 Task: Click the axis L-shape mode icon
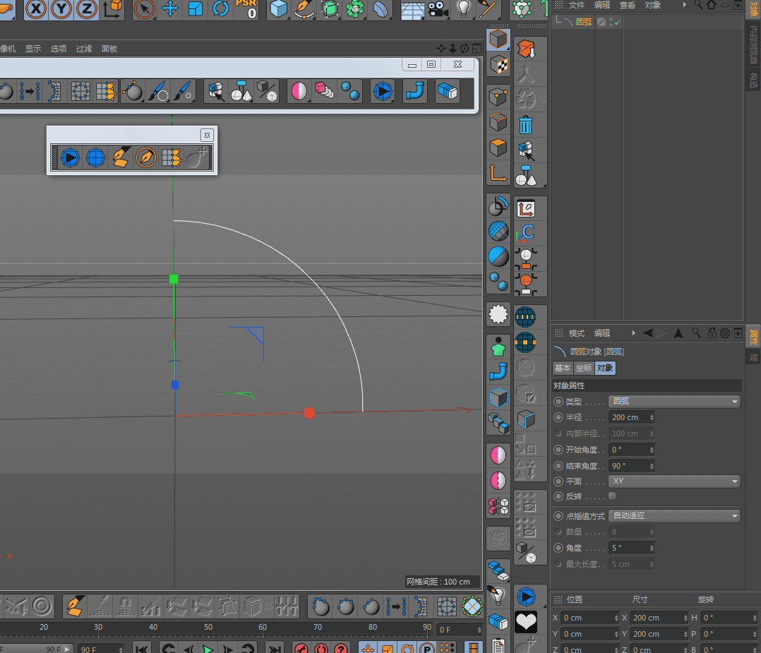click(x=498, y=173)
